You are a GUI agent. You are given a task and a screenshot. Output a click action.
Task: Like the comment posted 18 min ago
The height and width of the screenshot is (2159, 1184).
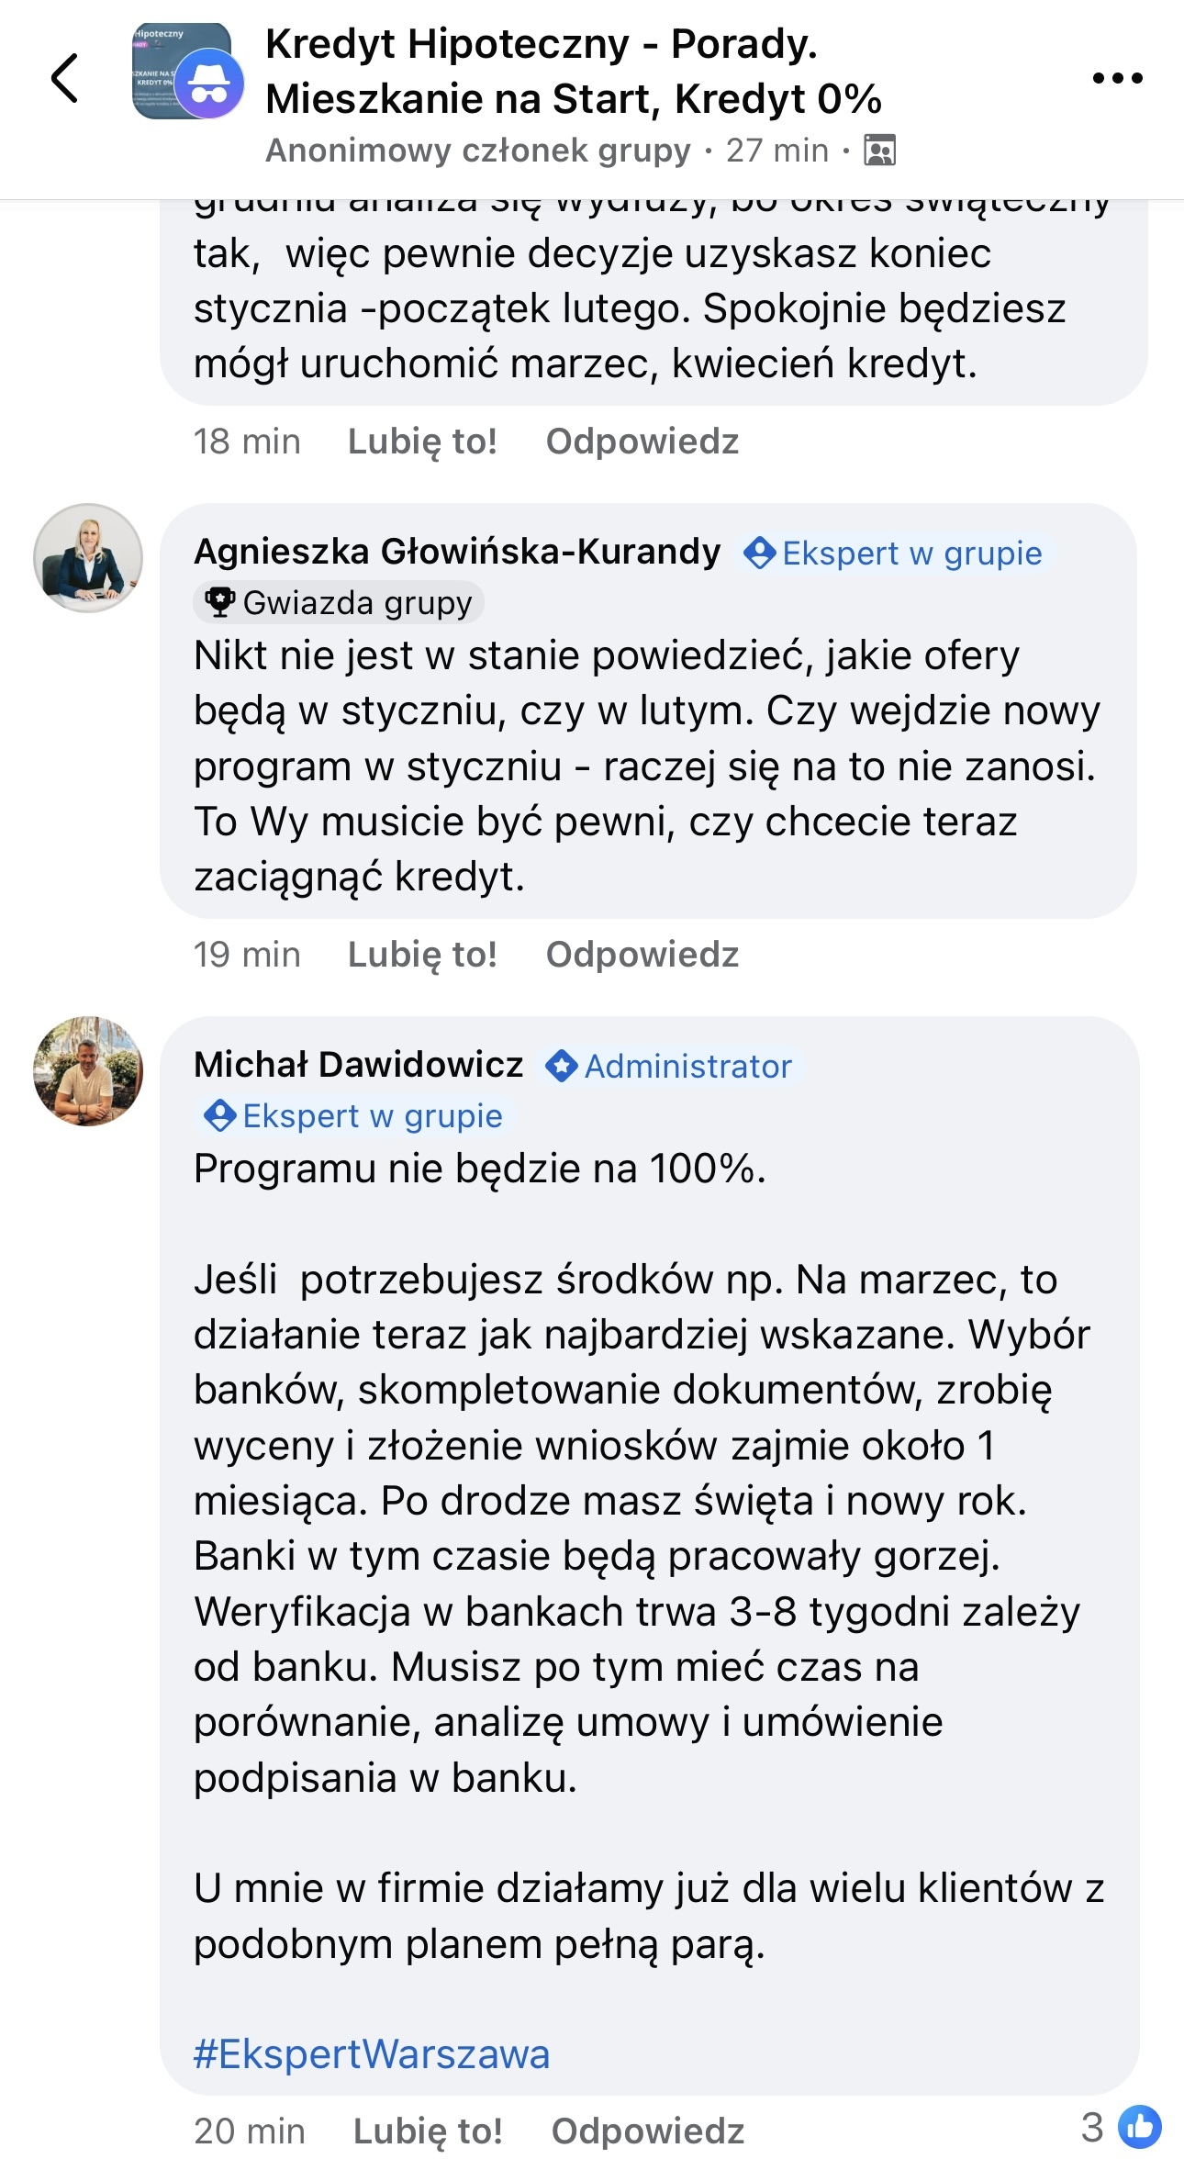[422, 442]
